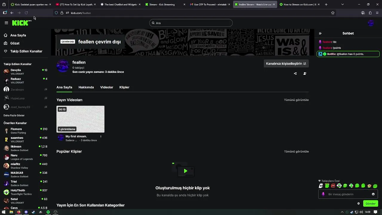Switch to Stream - Kick Streaming tab

pos(165,4)
